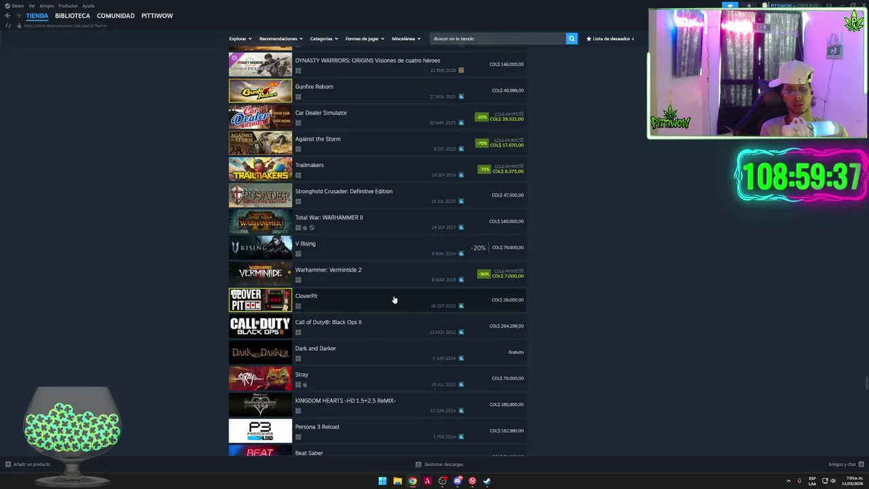Screen dimensions: 869x489
Task: Open Amigos y chat panel
Action: (x=845, y=465)
